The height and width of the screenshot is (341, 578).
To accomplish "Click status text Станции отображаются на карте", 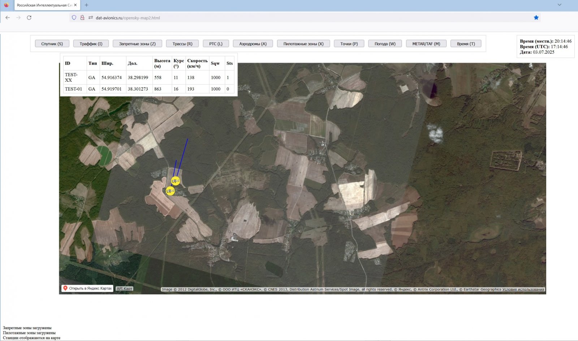I will point(31,338).
